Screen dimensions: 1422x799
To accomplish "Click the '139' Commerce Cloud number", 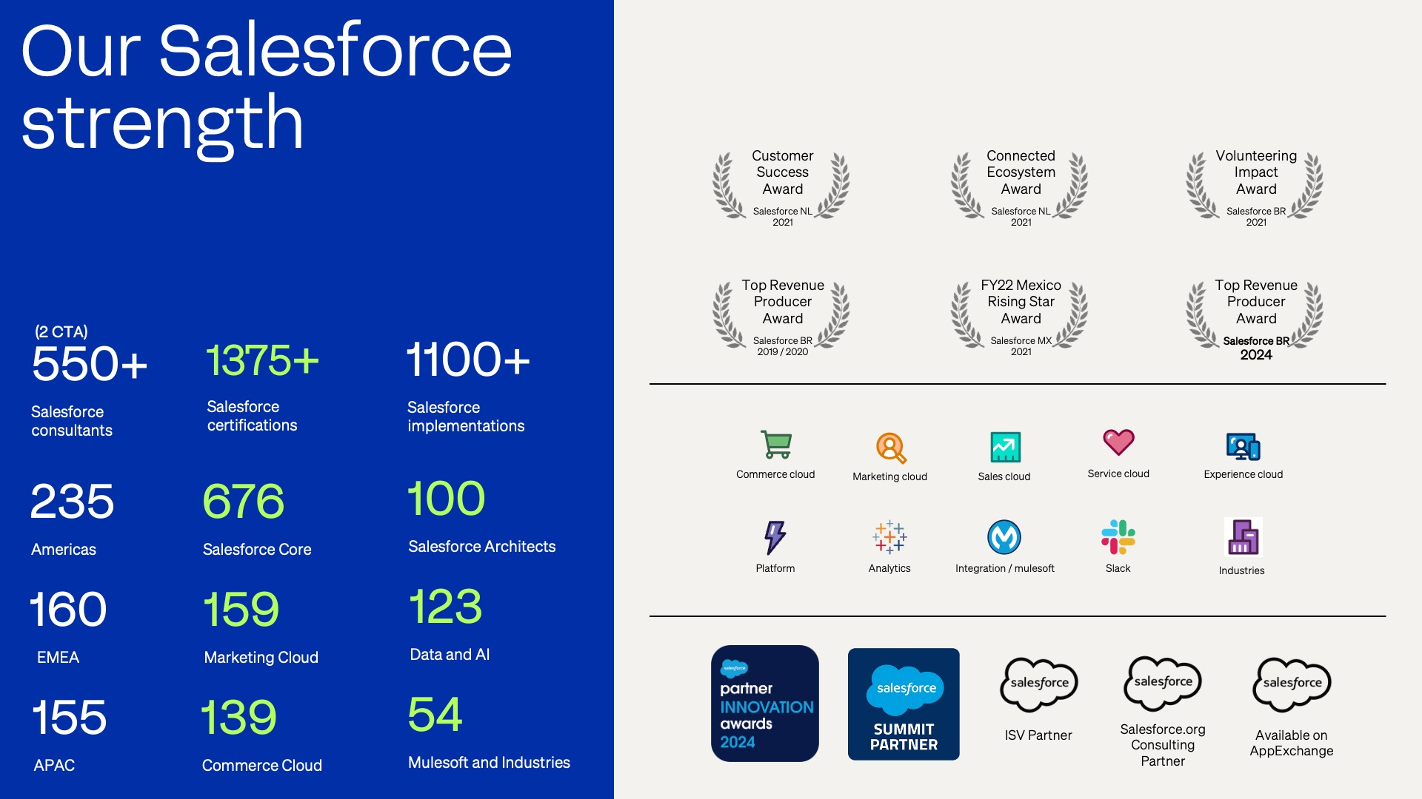I will coord(238,717).
